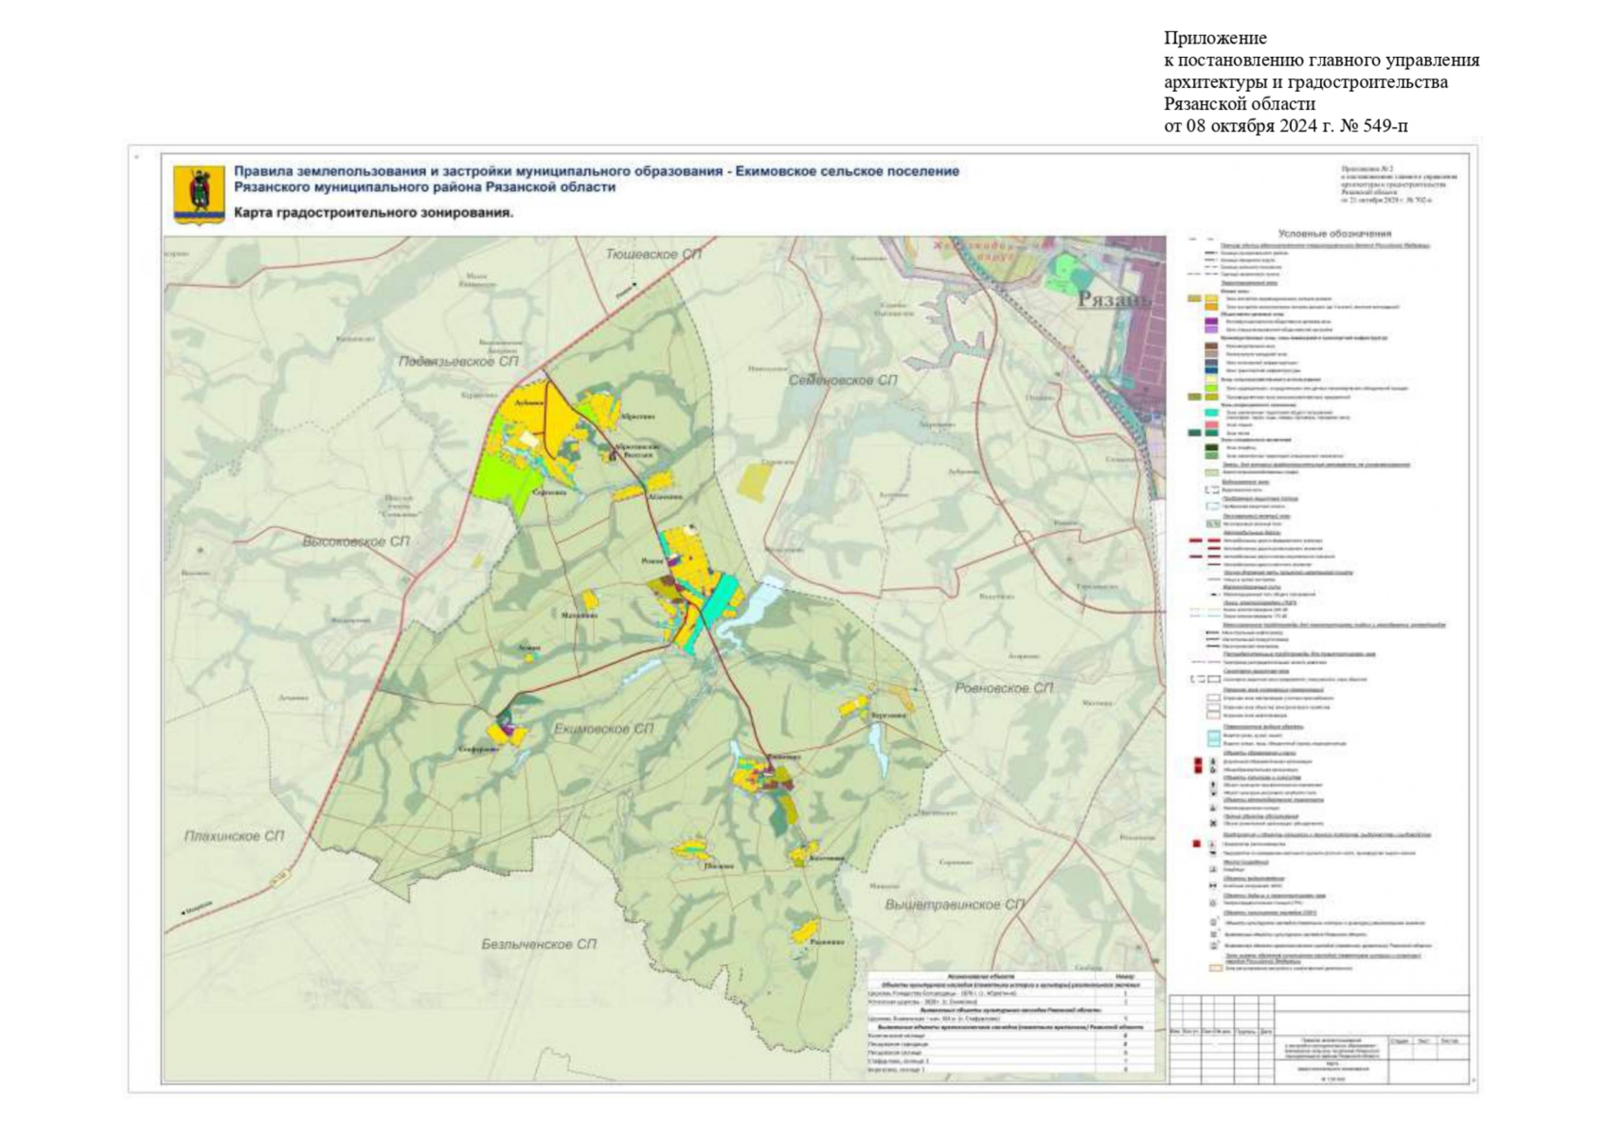1608x1136 pixels.
Task: Click the 'Приложение' header text
Action: coord(1215,38)
